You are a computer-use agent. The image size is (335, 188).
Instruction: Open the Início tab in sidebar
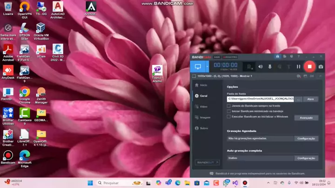click(x=203, y=85)
